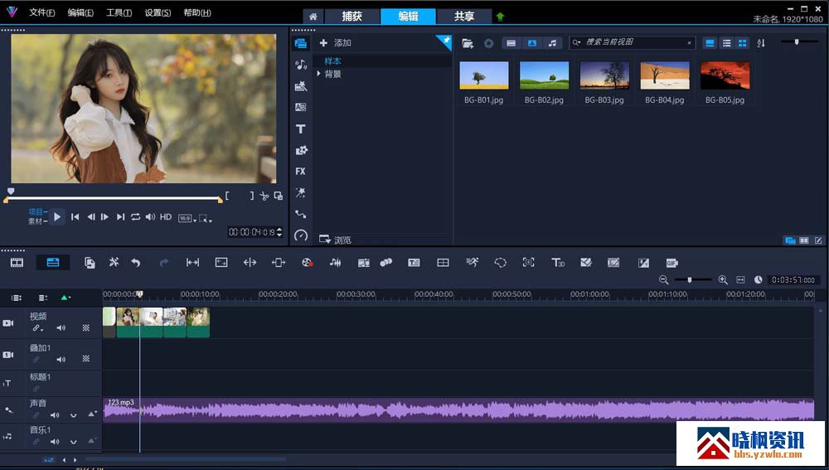Open the speed gauge icon in the library sidebar
This screenshot has height=470, width=829.
[301, 235]
